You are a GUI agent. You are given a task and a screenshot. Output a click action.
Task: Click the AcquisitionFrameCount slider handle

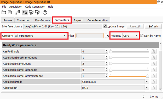(x=110, y=63)
